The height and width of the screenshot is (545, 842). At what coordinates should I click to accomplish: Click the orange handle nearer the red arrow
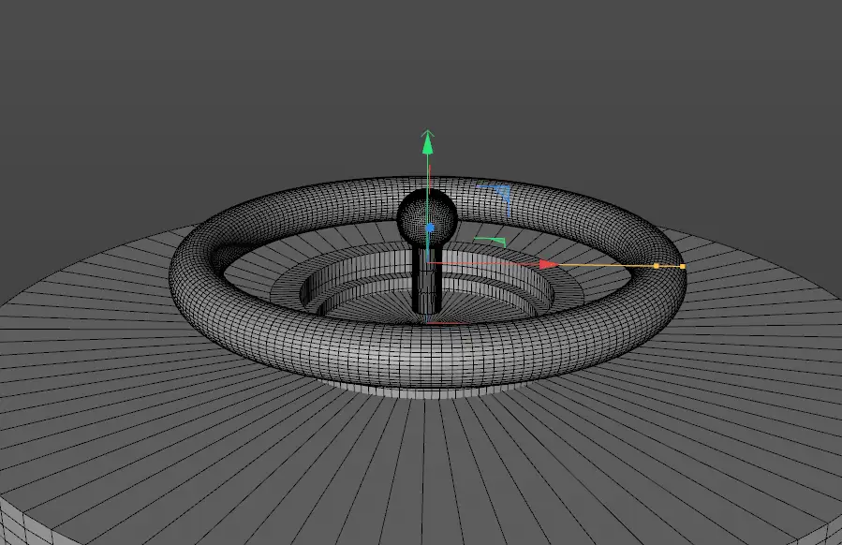(657, 266)
